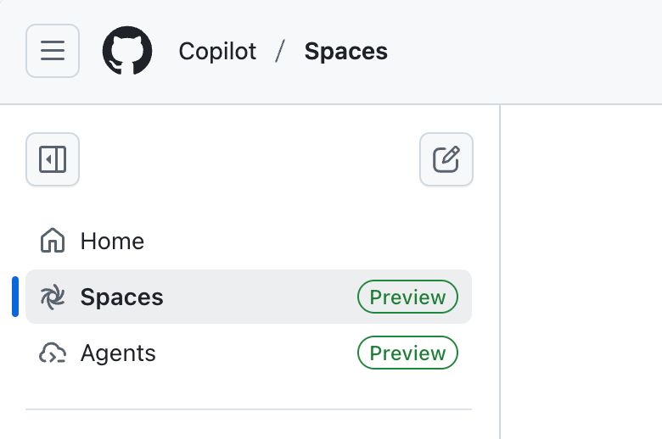Start a new chat with the pencil icon
This screenshot has width=662, height=439.
pyautogui.click(x=446, y=159)
